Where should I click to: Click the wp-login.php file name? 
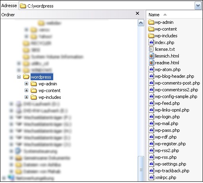pos(167,117)
